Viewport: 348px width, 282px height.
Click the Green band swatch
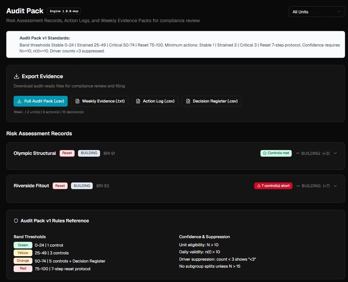pos(23,245)
